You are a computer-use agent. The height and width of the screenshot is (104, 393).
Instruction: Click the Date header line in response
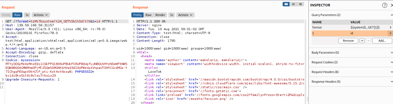point(170,29)
